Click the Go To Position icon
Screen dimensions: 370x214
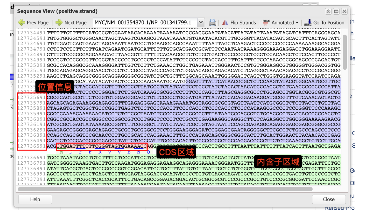[x=308, y=22]
